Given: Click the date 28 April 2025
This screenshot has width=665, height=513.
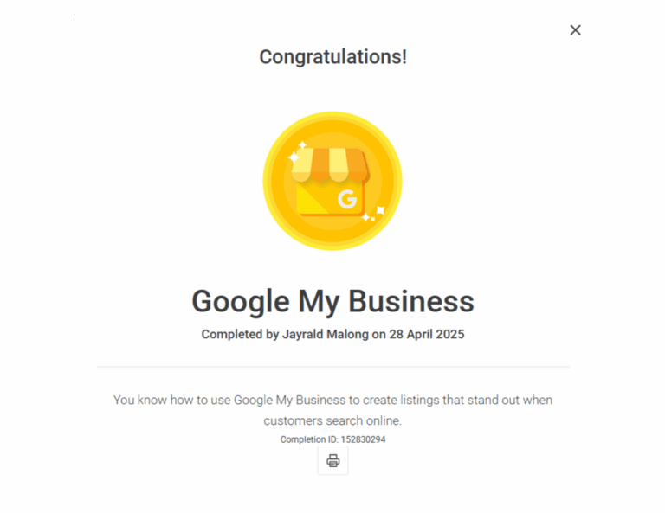Looking at the screenshot, I should pos(427,334).
